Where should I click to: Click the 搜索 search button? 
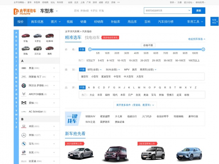pos(199,11)
